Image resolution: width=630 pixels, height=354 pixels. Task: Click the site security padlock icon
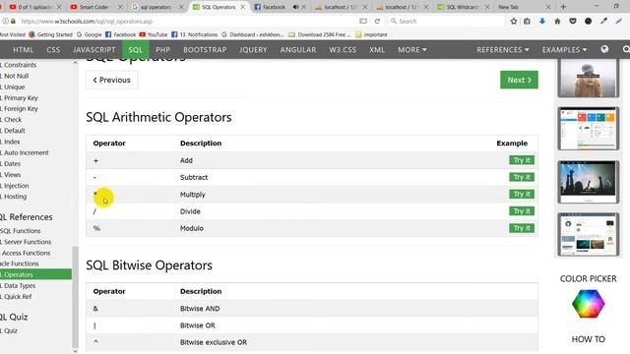[13, 22]
